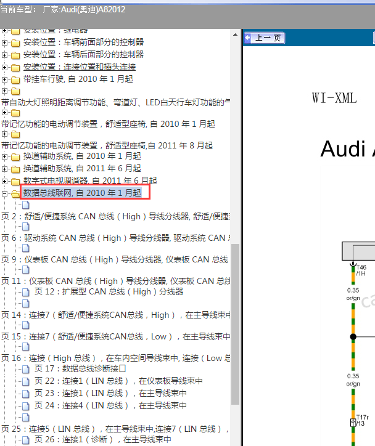Expand 安装位置：车辆前面部分的控制器 folder
This screenshot has height=446, width=375.
point(4,43)
